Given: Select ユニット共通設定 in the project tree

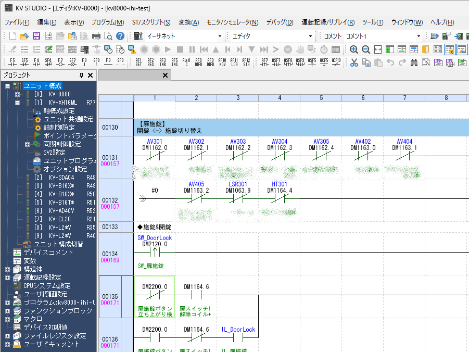Looking at the screenshot, I should [68, 119].
